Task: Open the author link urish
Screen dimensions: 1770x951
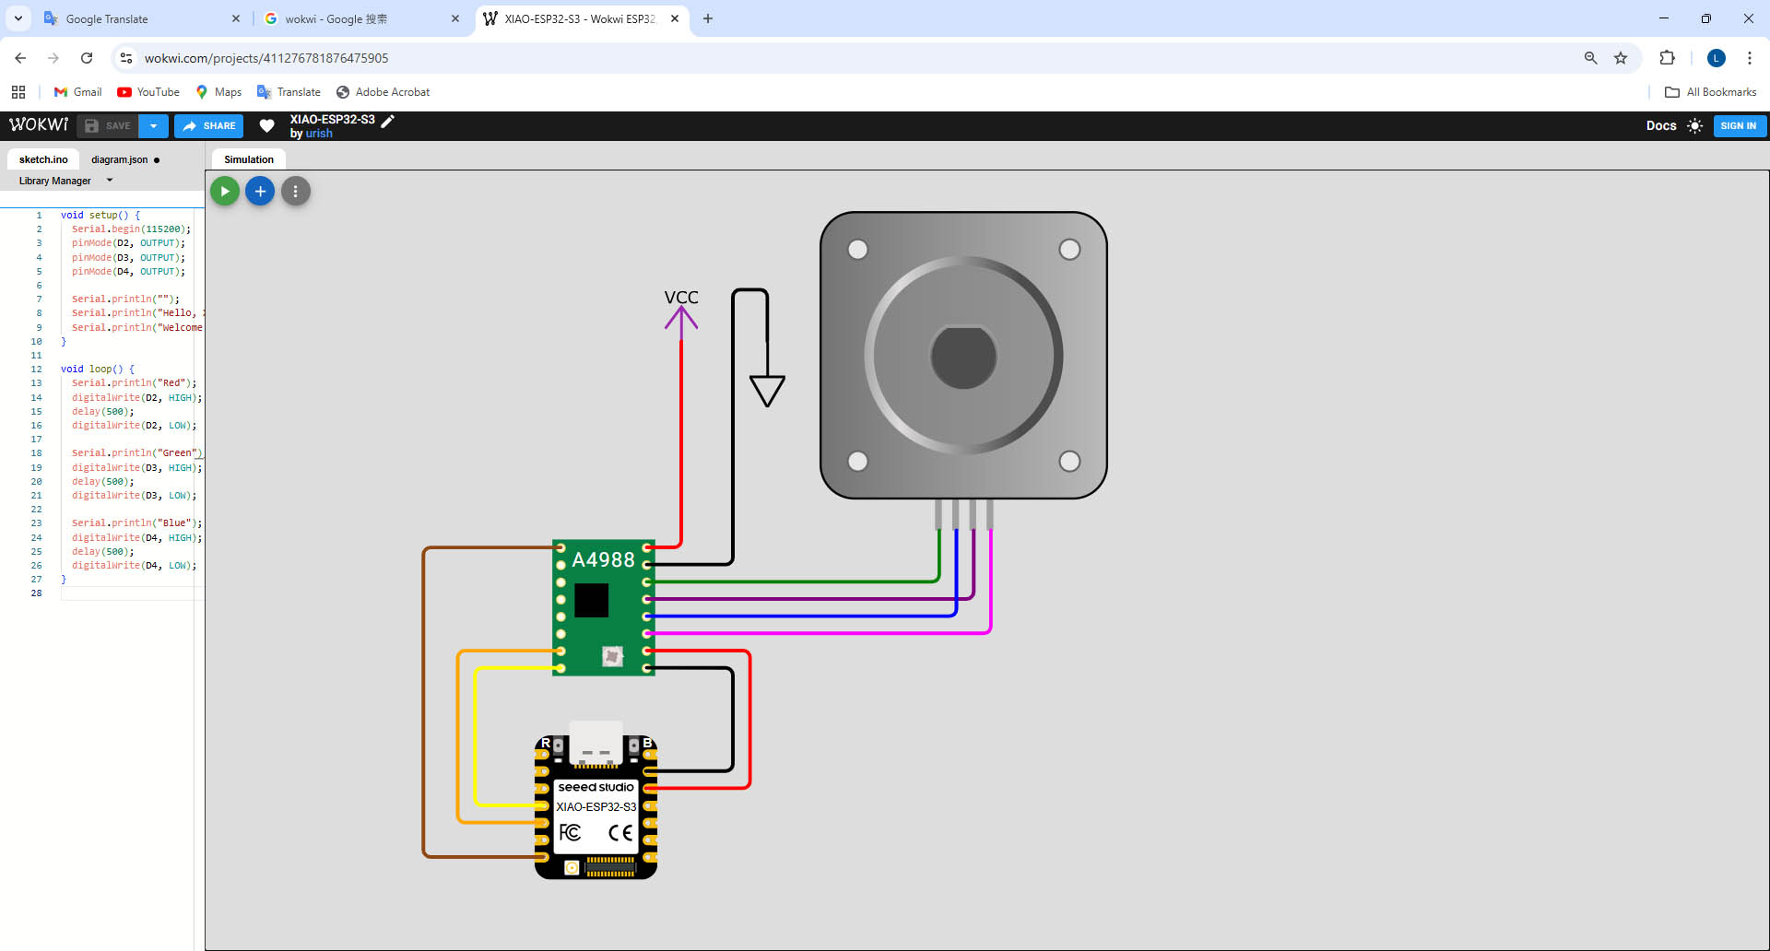Action: coord(319,134)
